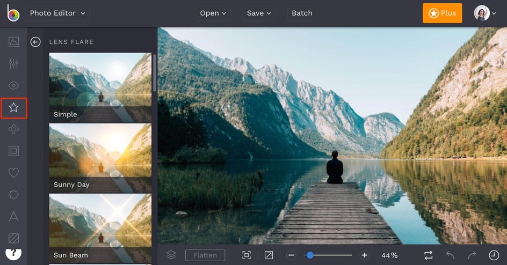Open the Overlays badge icon panel
Screen dimensions: 507x265
13,195
